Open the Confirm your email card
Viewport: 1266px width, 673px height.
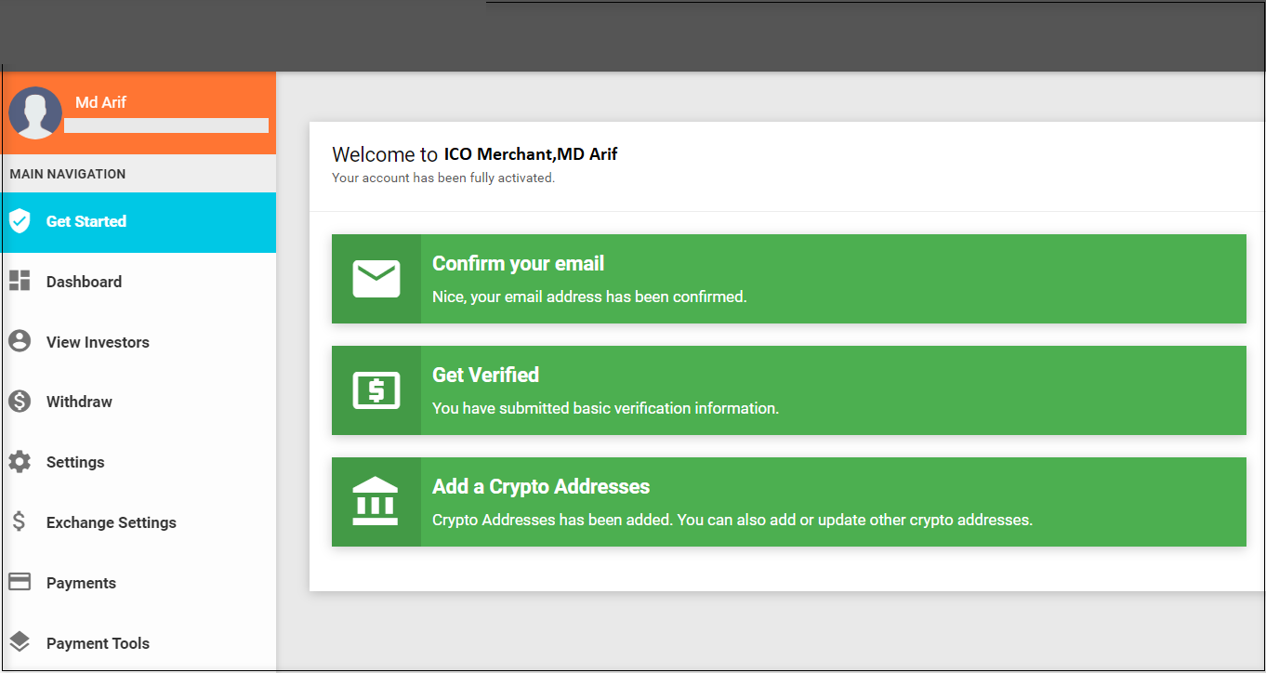[788, 278]
